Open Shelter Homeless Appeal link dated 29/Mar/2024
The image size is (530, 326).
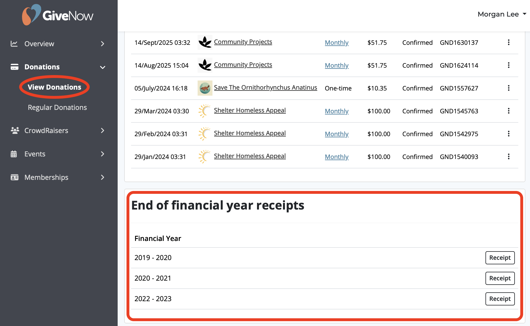[x=250, y=110]
